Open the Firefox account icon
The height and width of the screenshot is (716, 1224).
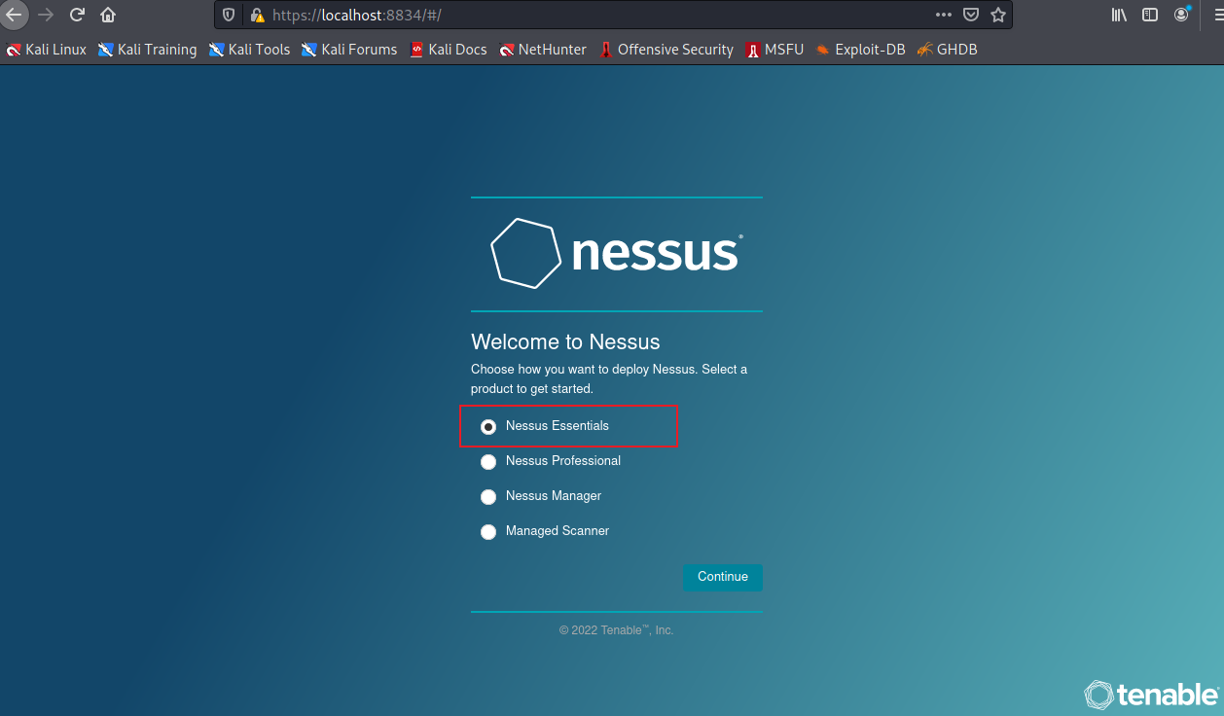[x=1181, y=15]
